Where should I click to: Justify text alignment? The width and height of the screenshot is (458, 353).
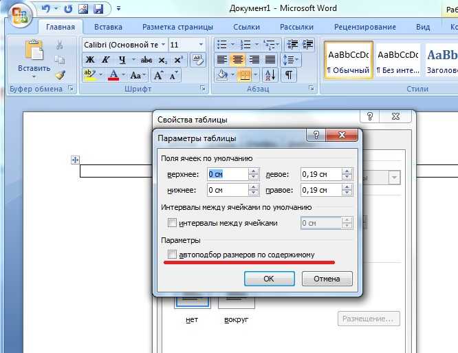click(270, 60)
